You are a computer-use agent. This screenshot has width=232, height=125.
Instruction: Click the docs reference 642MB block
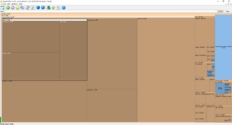(205, 32)
